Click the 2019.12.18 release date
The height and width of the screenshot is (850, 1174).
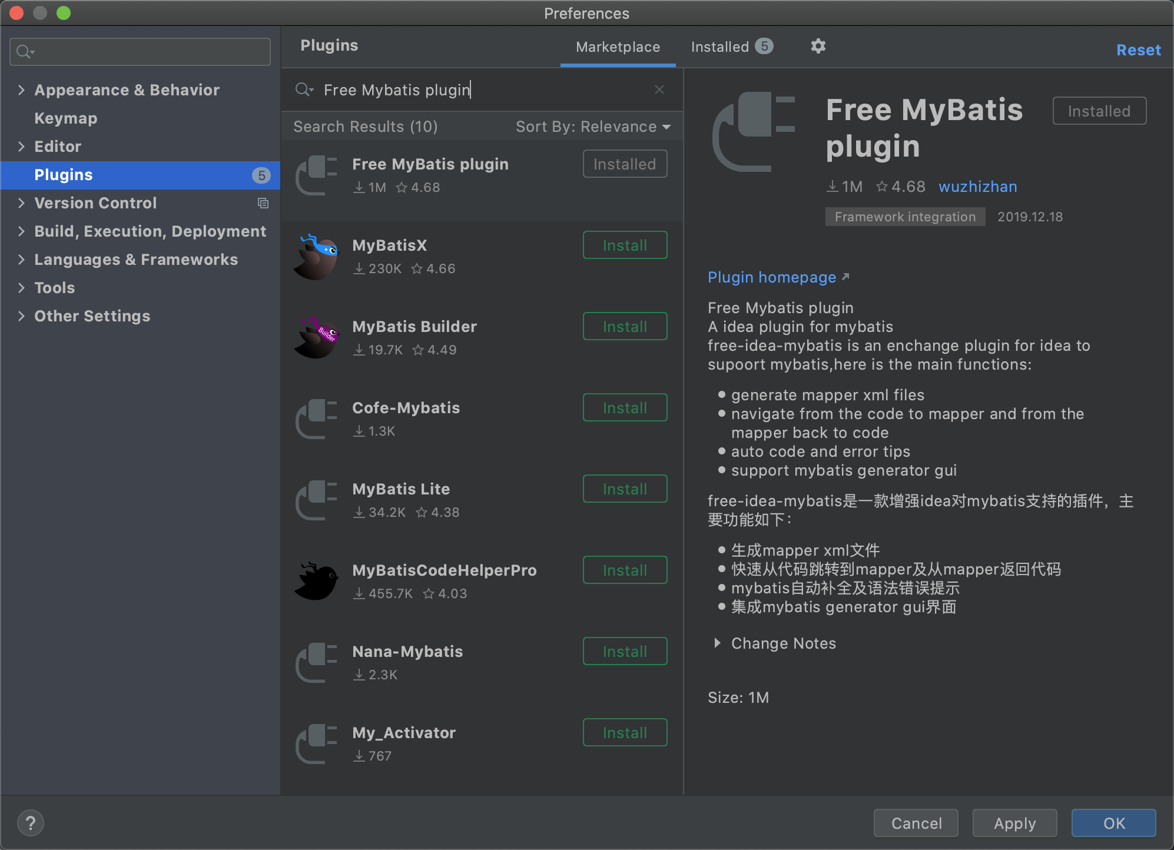pos(1030,217)
